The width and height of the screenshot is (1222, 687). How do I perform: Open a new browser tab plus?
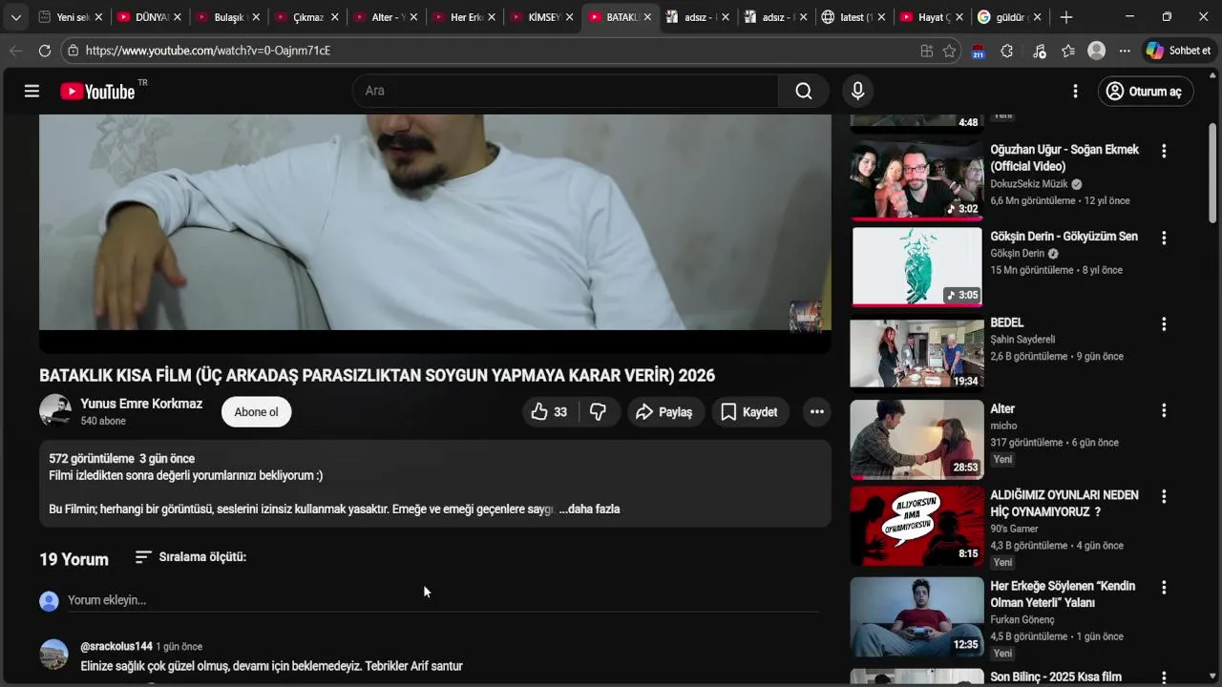[x=1066, y=17]
